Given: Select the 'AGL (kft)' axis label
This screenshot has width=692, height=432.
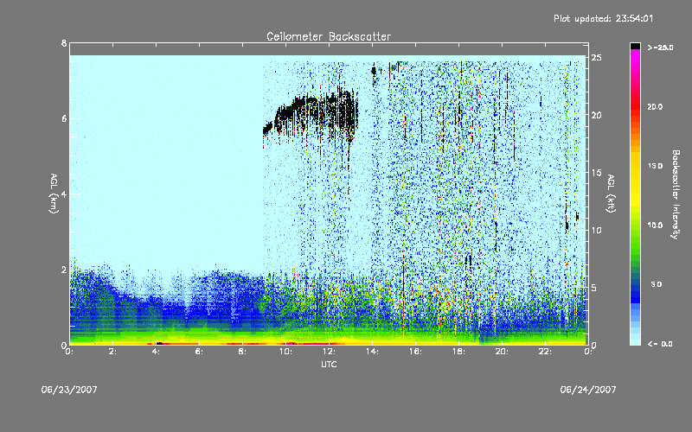Looking at the screenshot, I should click(612, 194).
